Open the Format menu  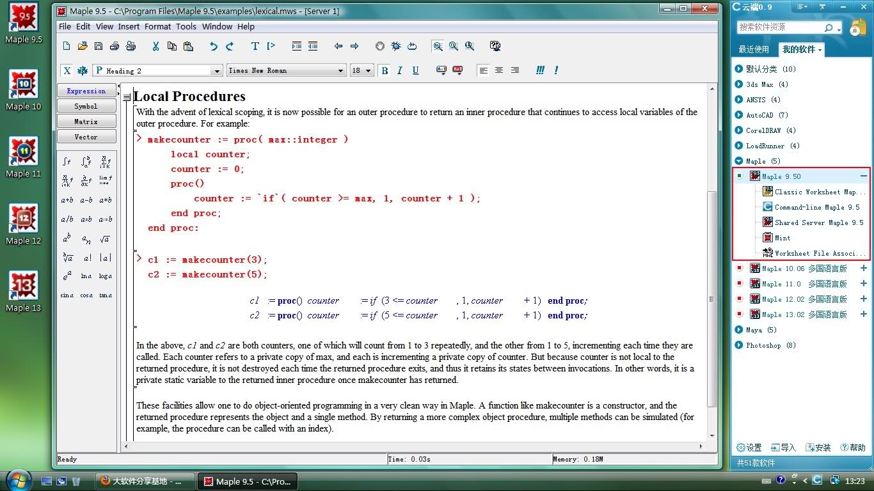click(x=157, y=26)
